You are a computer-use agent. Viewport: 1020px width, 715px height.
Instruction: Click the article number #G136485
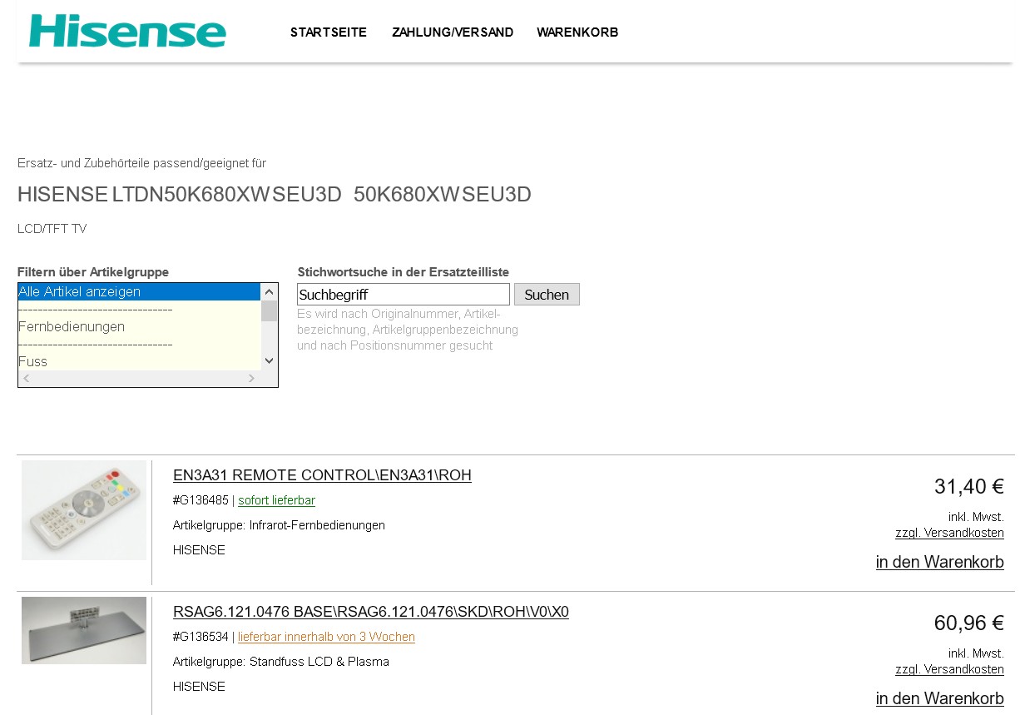201,500
